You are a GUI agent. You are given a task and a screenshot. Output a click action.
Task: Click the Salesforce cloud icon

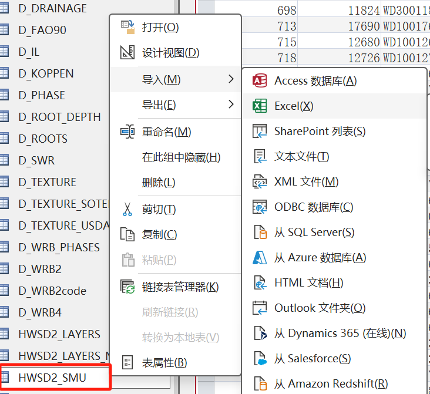(x=260, y=358)
